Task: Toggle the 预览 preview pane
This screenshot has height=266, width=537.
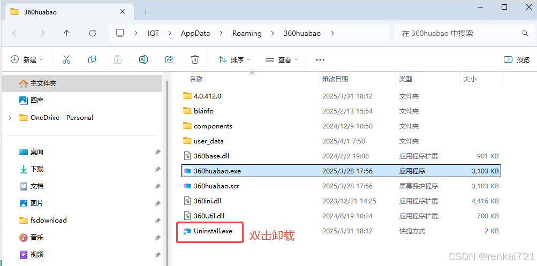Action: point(517,59)
